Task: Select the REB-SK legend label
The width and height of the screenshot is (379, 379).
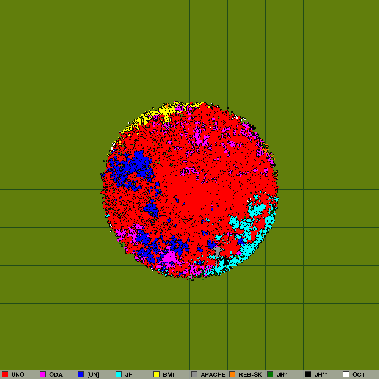Action: [x=250, y=375]
